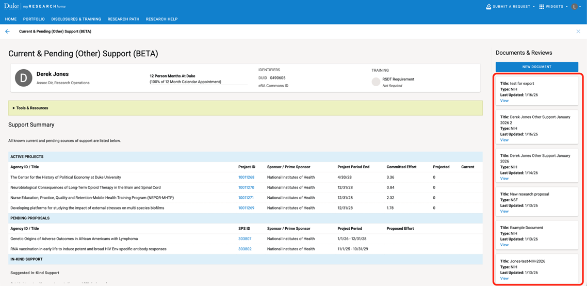
Task: Click the RSDT Requirement status circle
Action: pyautogui.click(x=376, y=82)
